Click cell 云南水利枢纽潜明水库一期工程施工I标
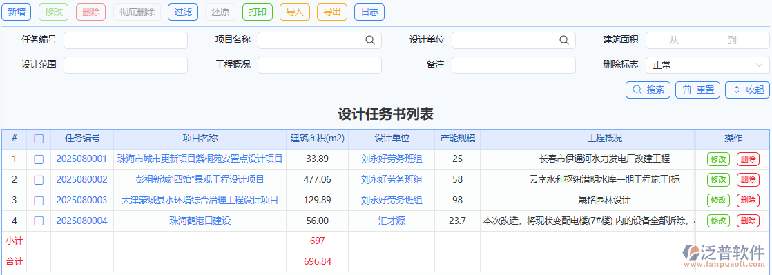 [x=605, y=180]
